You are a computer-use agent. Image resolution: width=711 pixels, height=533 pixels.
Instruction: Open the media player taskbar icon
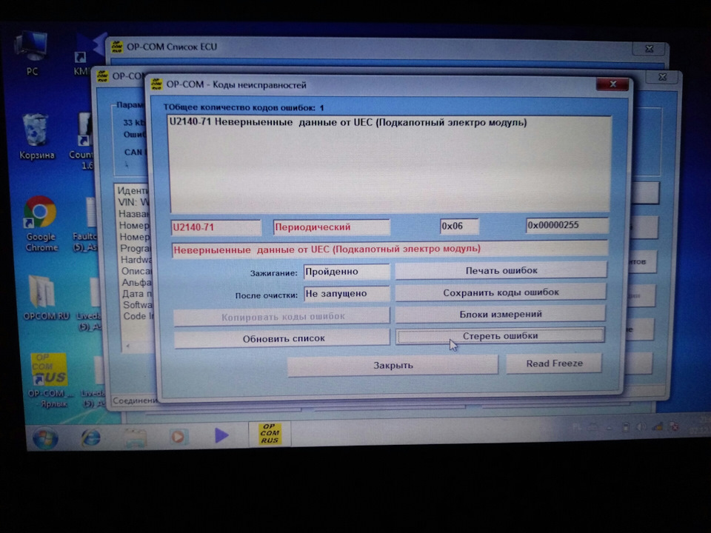pos(178,437)
